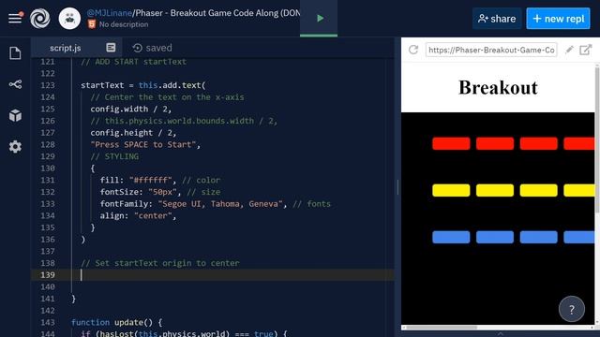600x337 pixels.
Task: Open the Files sidebar panel
Action: point(15,53)
